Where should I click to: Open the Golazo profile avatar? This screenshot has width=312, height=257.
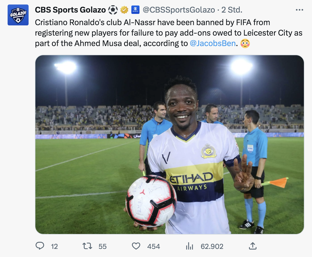point(18,15)
